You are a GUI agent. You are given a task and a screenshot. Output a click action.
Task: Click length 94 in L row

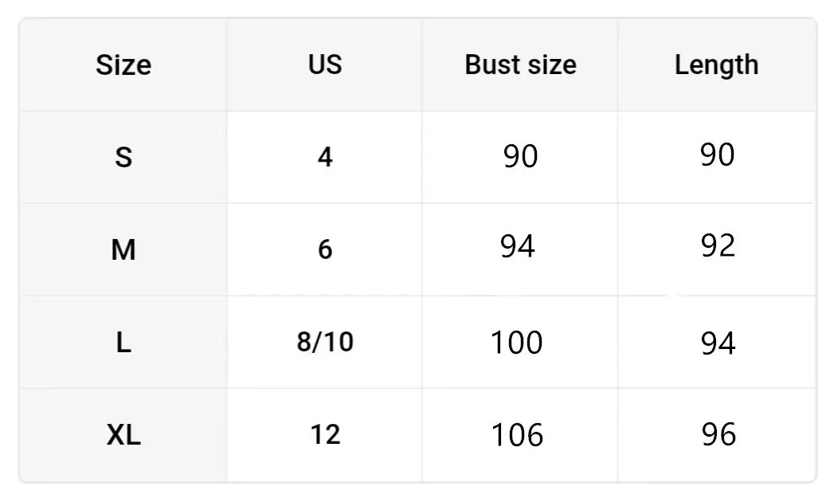coord(717,343)
